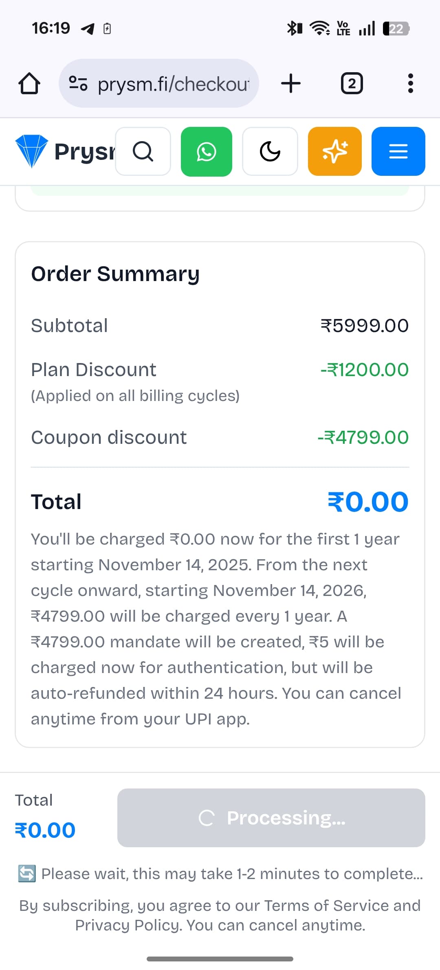Open the browser three-dot overflow menu
Viewport: 440px width, 970px height.
point(410,83)
